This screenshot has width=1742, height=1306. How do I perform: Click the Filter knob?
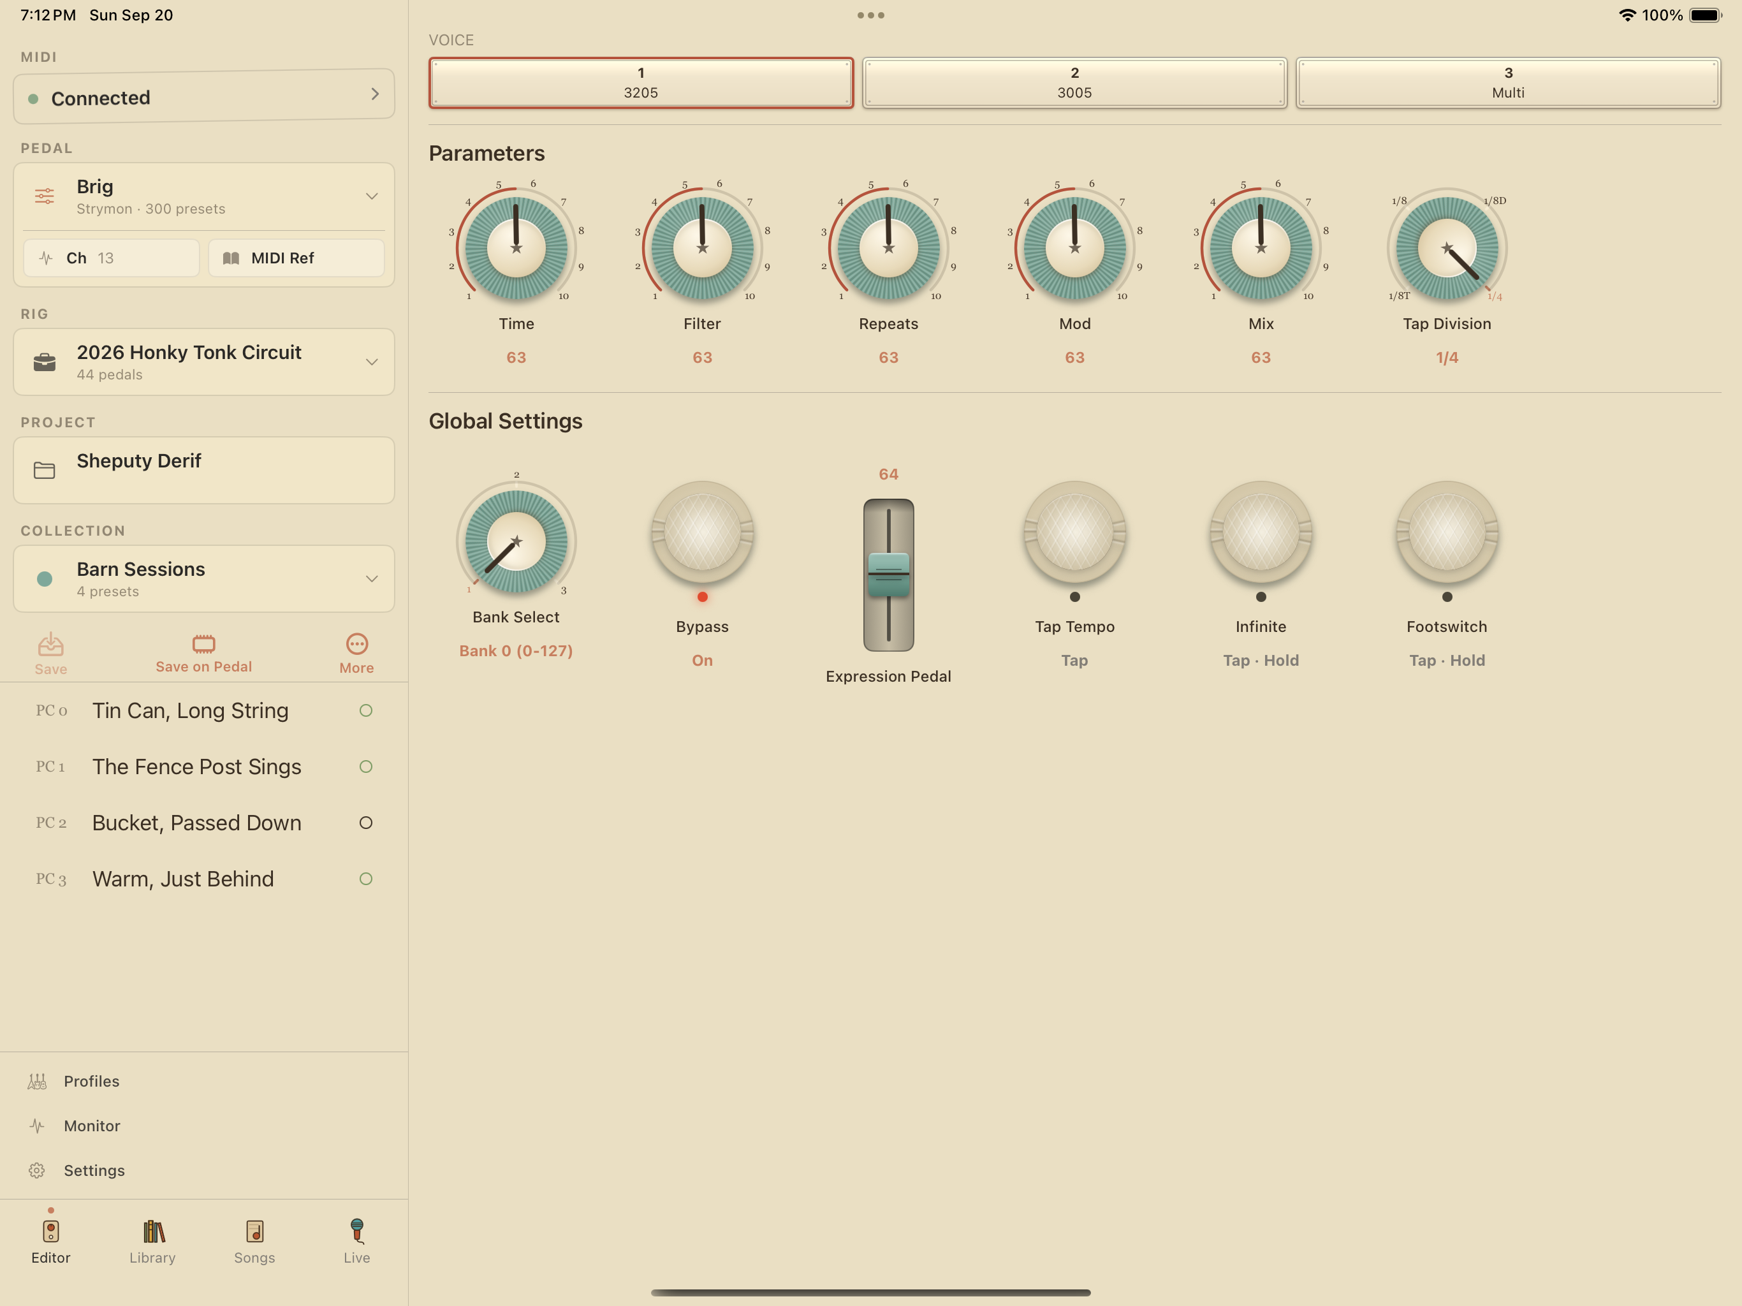click(703, 247)
